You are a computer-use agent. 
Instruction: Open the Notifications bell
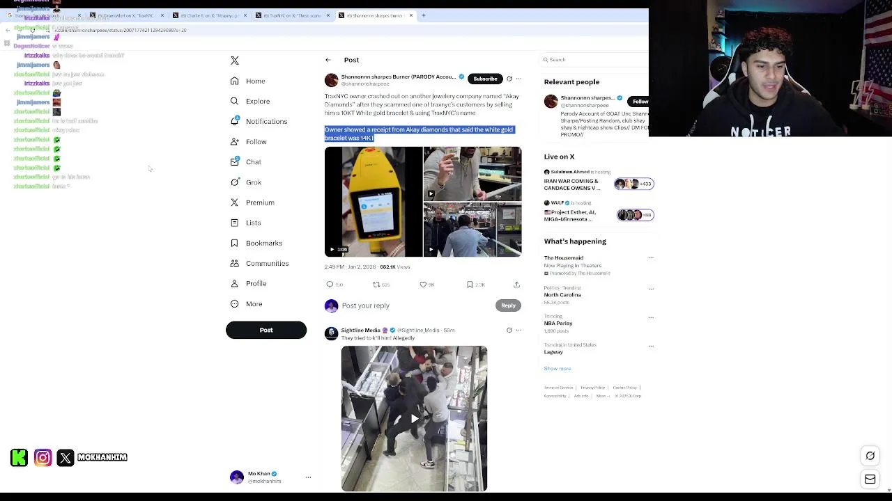click(x=259, y=121)
